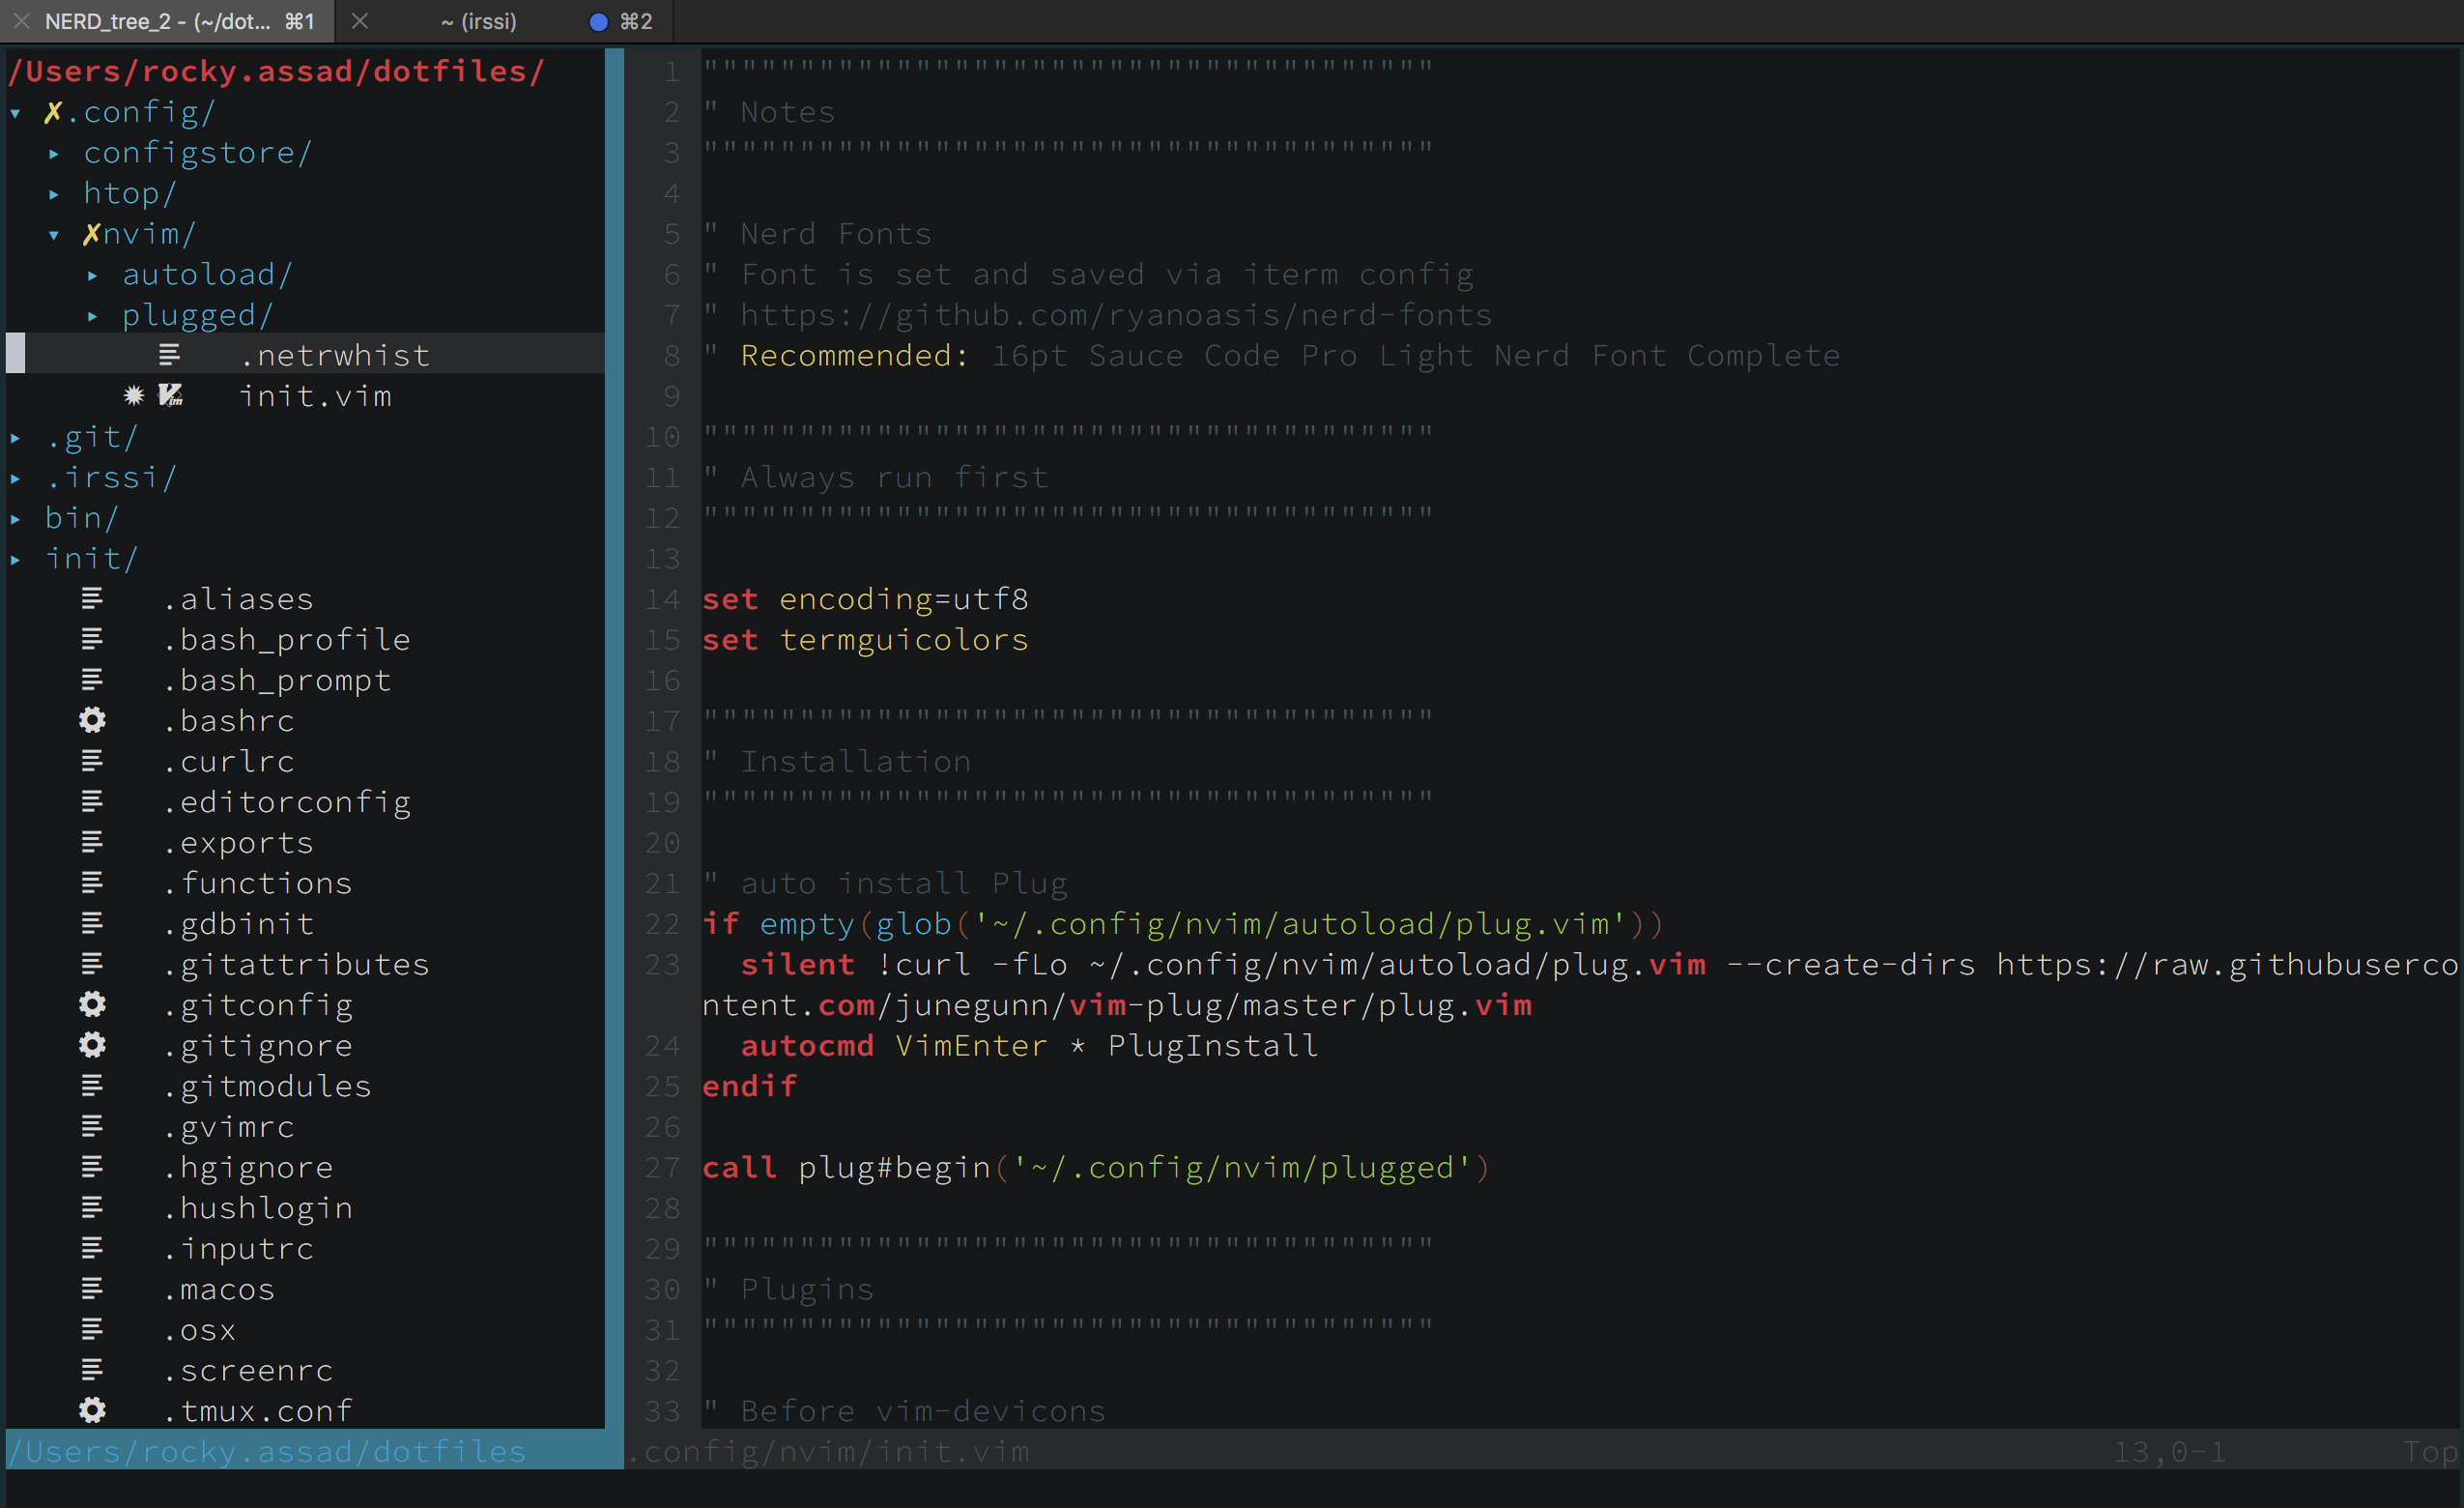2464x1508 pixels.
Task: Click the gear icon beside .tmux.conf
Action: (x=92, y=1411)
